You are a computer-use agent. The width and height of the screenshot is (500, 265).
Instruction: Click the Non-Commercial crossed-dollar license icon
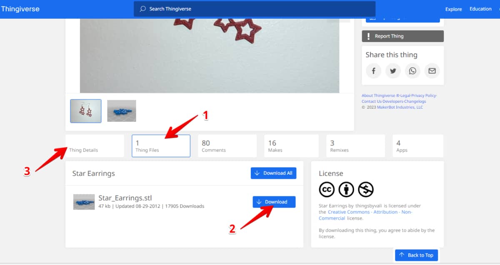click(366, 190)
